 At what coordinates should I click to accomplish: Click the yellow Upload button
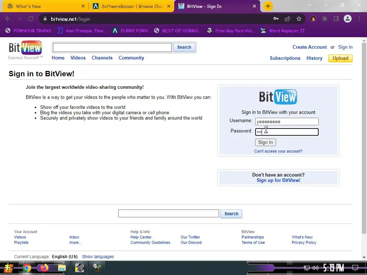340,58
